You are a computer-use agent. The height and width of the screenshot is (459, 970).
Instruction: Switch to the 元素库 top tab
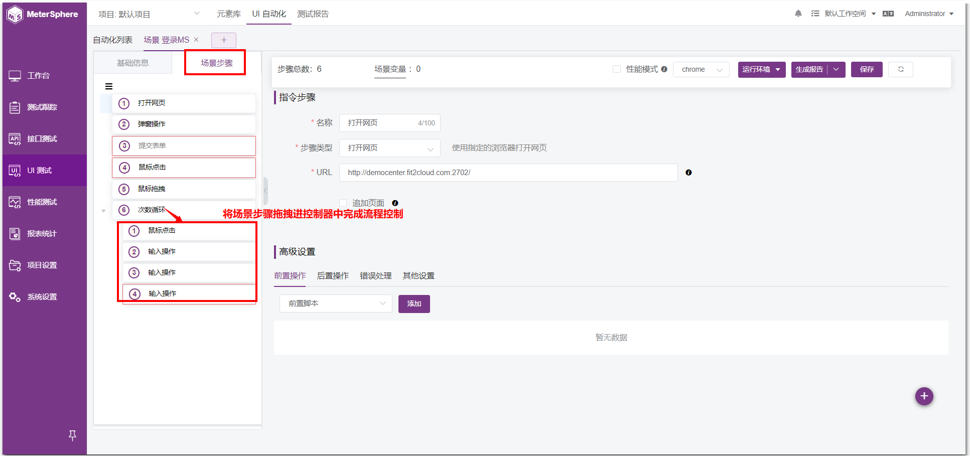point(229,14)
